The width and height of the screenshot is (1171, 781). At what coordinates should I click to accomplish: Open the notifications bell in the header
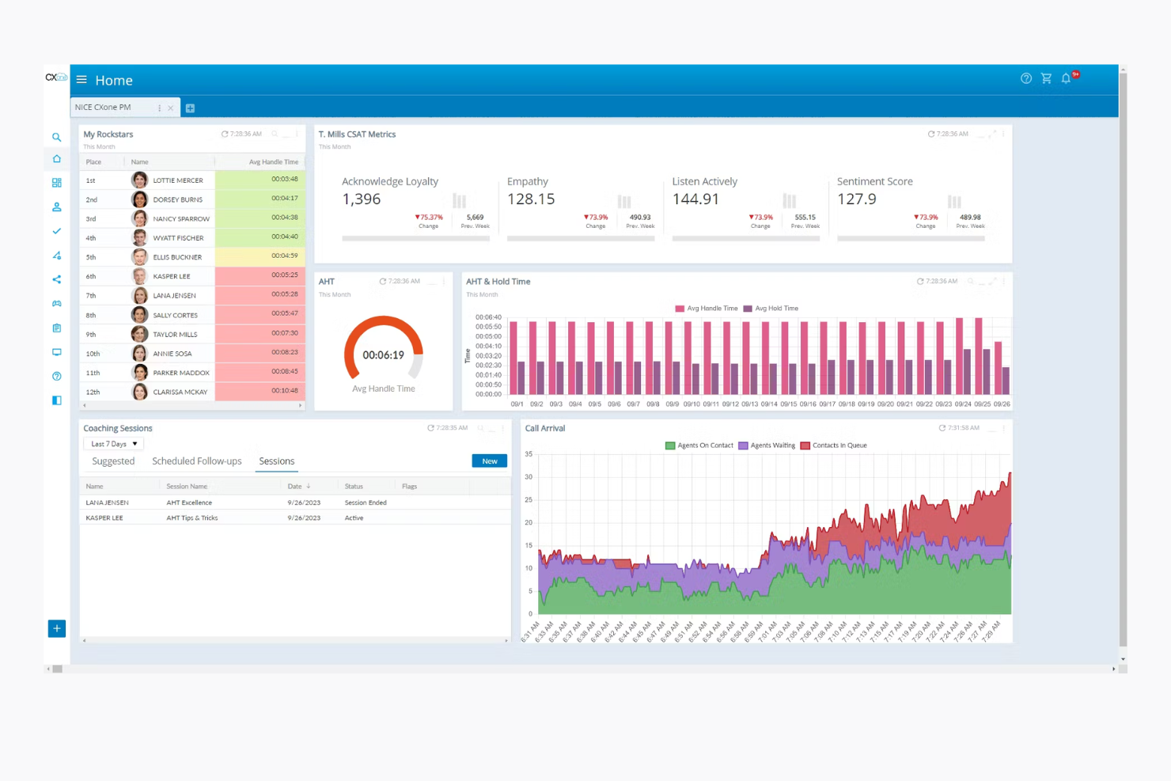(1067, 78)
